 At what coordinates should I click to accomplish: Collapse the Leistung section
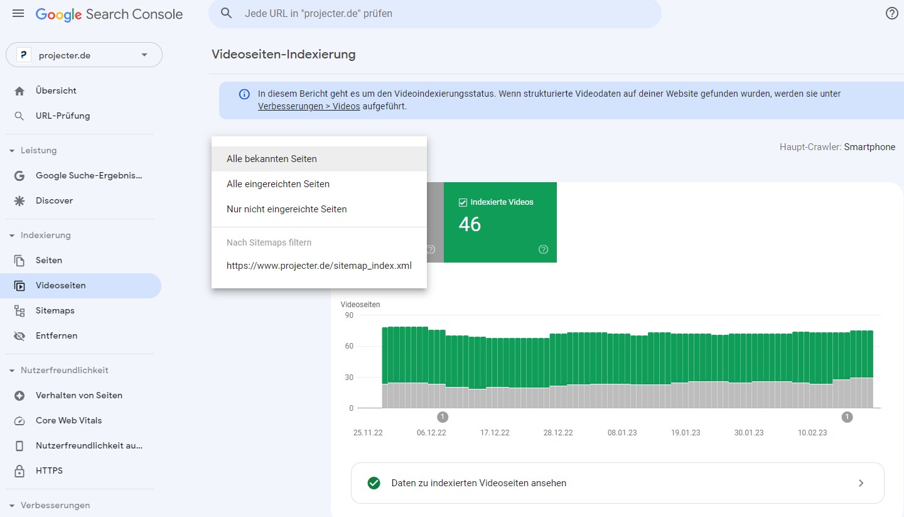(12, 151)
